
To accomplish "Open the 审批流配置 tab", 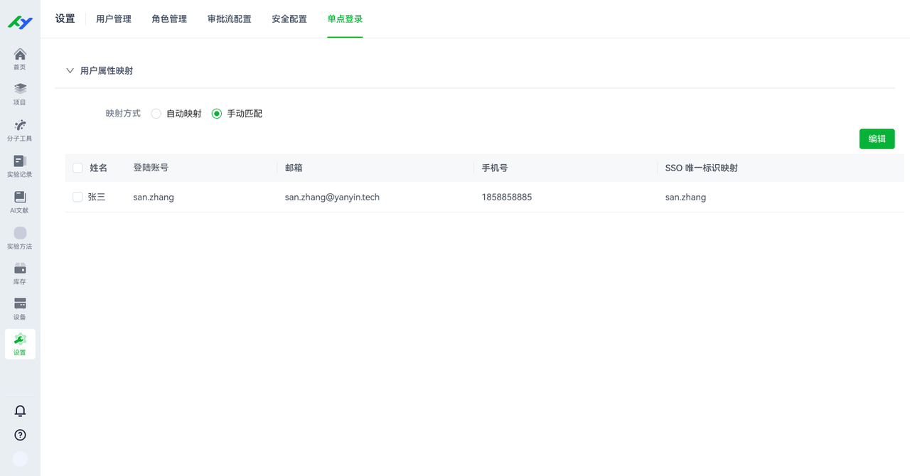I will (x=229, y=18).
